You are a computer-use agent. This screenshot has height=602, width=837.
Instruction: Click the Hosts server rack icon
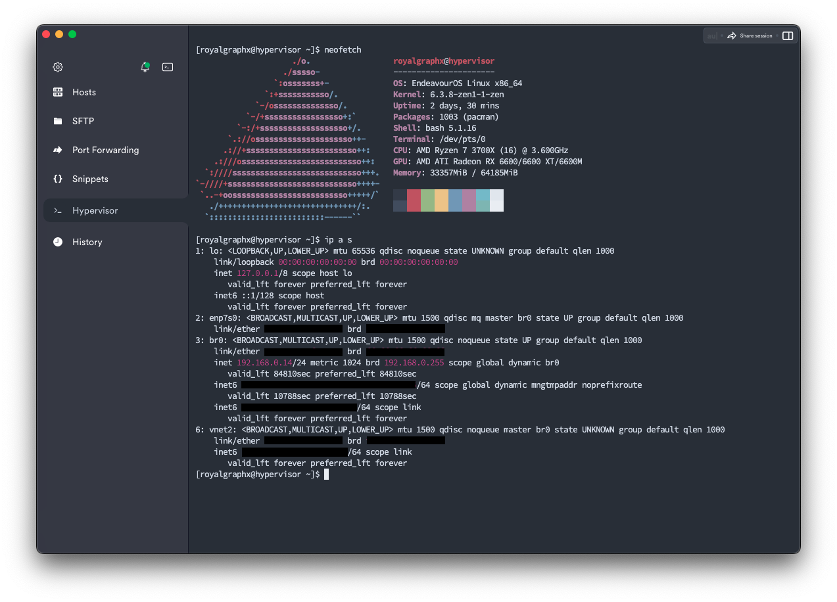pos(58,93)
